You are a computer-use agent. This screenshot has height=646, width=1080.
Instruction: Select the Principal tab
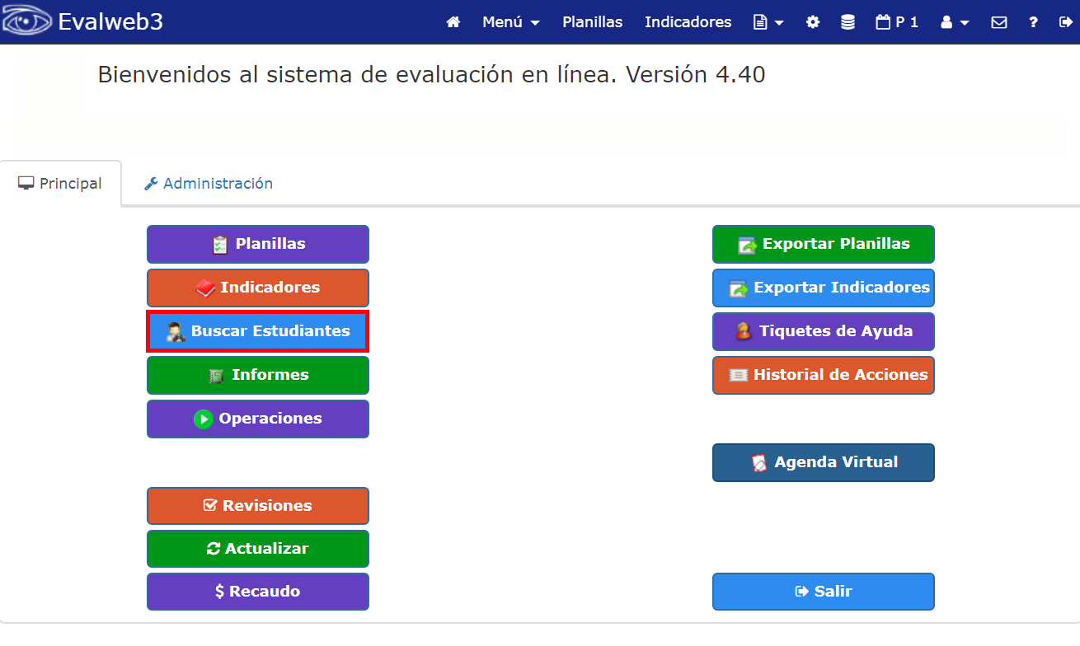[60, 183]
